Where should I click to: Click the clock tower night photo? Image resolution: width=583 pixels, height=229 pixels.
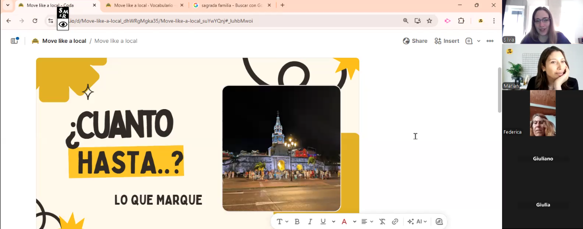(x=281, y=148)
